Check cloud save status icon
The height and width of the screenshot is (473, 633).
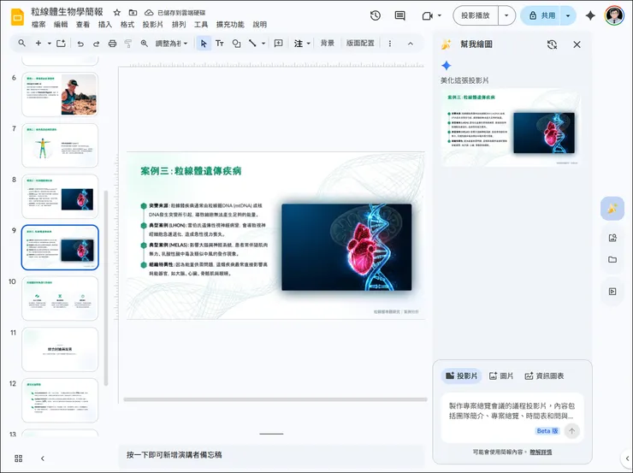[x=149, y=13]
